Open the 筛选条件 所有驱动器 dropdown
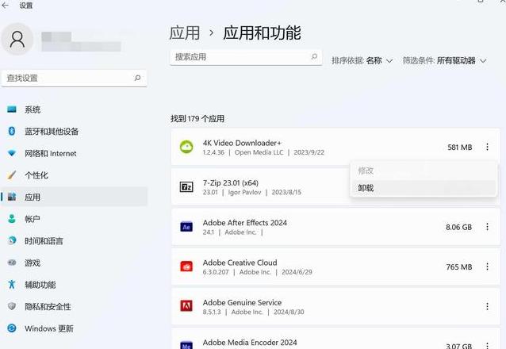Viewport: 506px width, 349px height. tap(444, 61)
